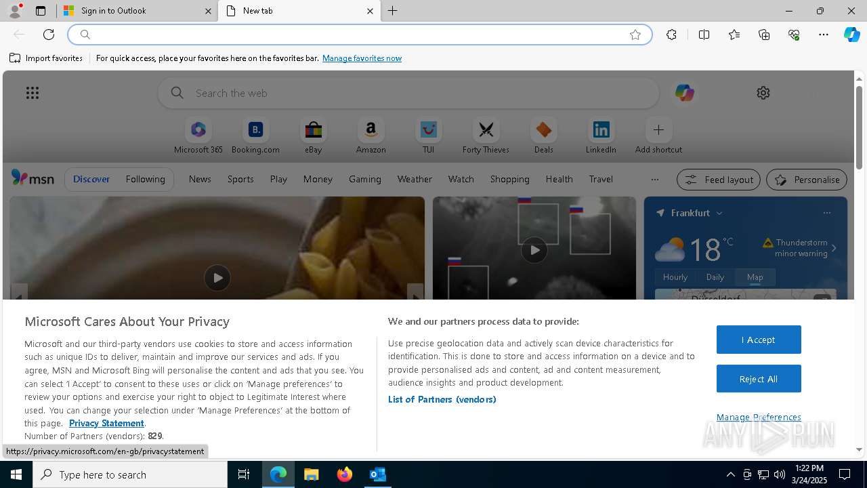This screenshot has height=488, width=867.
Task: Click Reject All button
Action: tap(759, 379)
